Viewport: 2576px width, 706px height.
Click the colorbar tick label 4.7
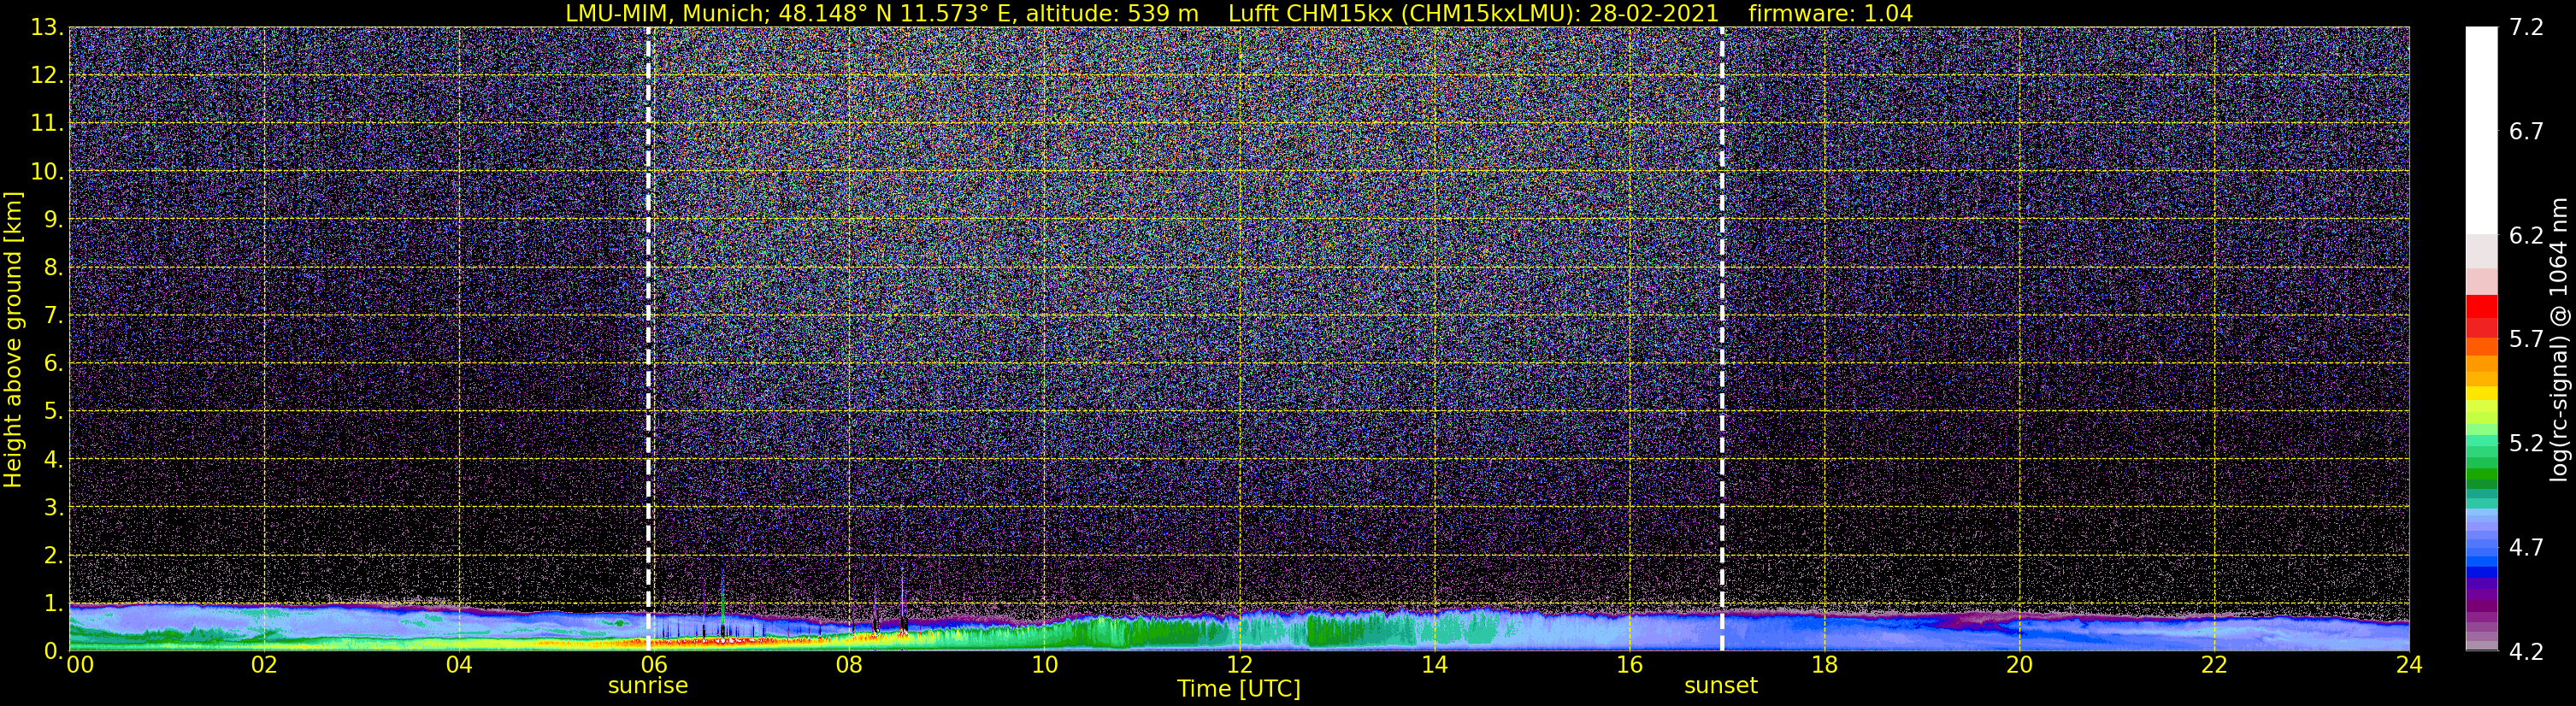pos(2526,548)
